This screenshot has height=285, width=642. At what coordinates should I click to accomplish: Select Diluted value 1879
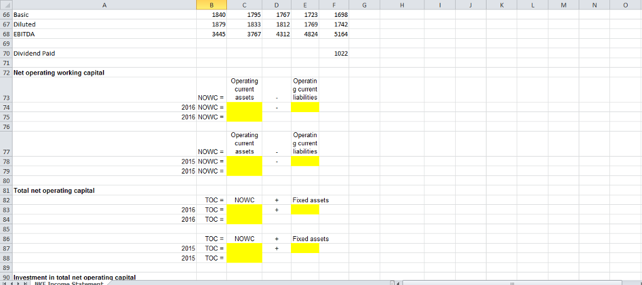212,24
